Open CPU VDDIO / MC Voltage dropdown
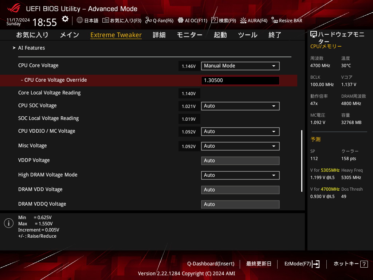Image resolution: width=373 pixels, height=280 pixels. point(240,131)
